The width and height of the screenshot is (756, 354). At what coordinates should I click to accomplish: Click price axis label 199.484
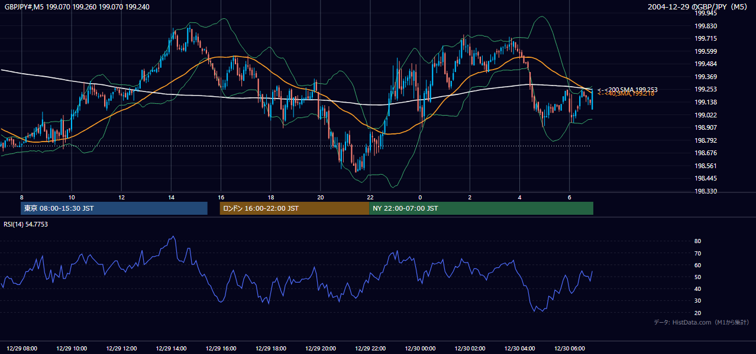click(x=706, y=64)
